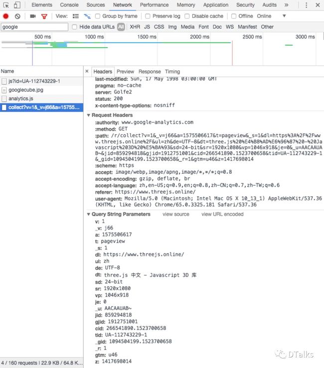Click the requests summary status bar text
This screenshot has width=324, height=368.
[x=42, y=363]
